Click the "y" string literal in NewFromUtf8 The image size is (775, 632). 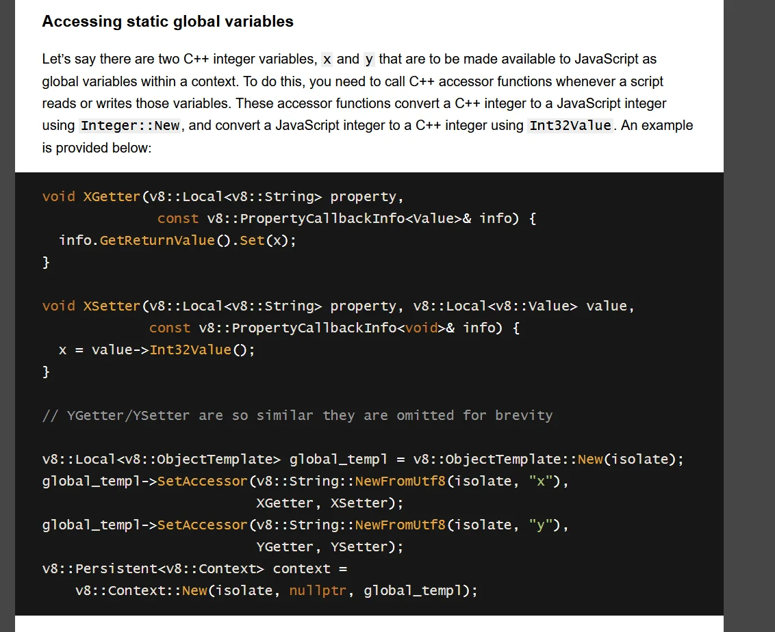(x=540, y=525)
